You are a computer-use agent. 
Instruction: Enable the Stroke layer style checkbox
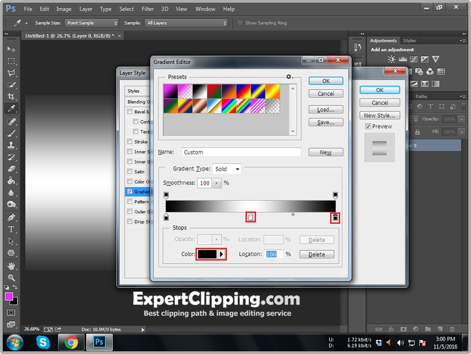(x=129, y=142)
